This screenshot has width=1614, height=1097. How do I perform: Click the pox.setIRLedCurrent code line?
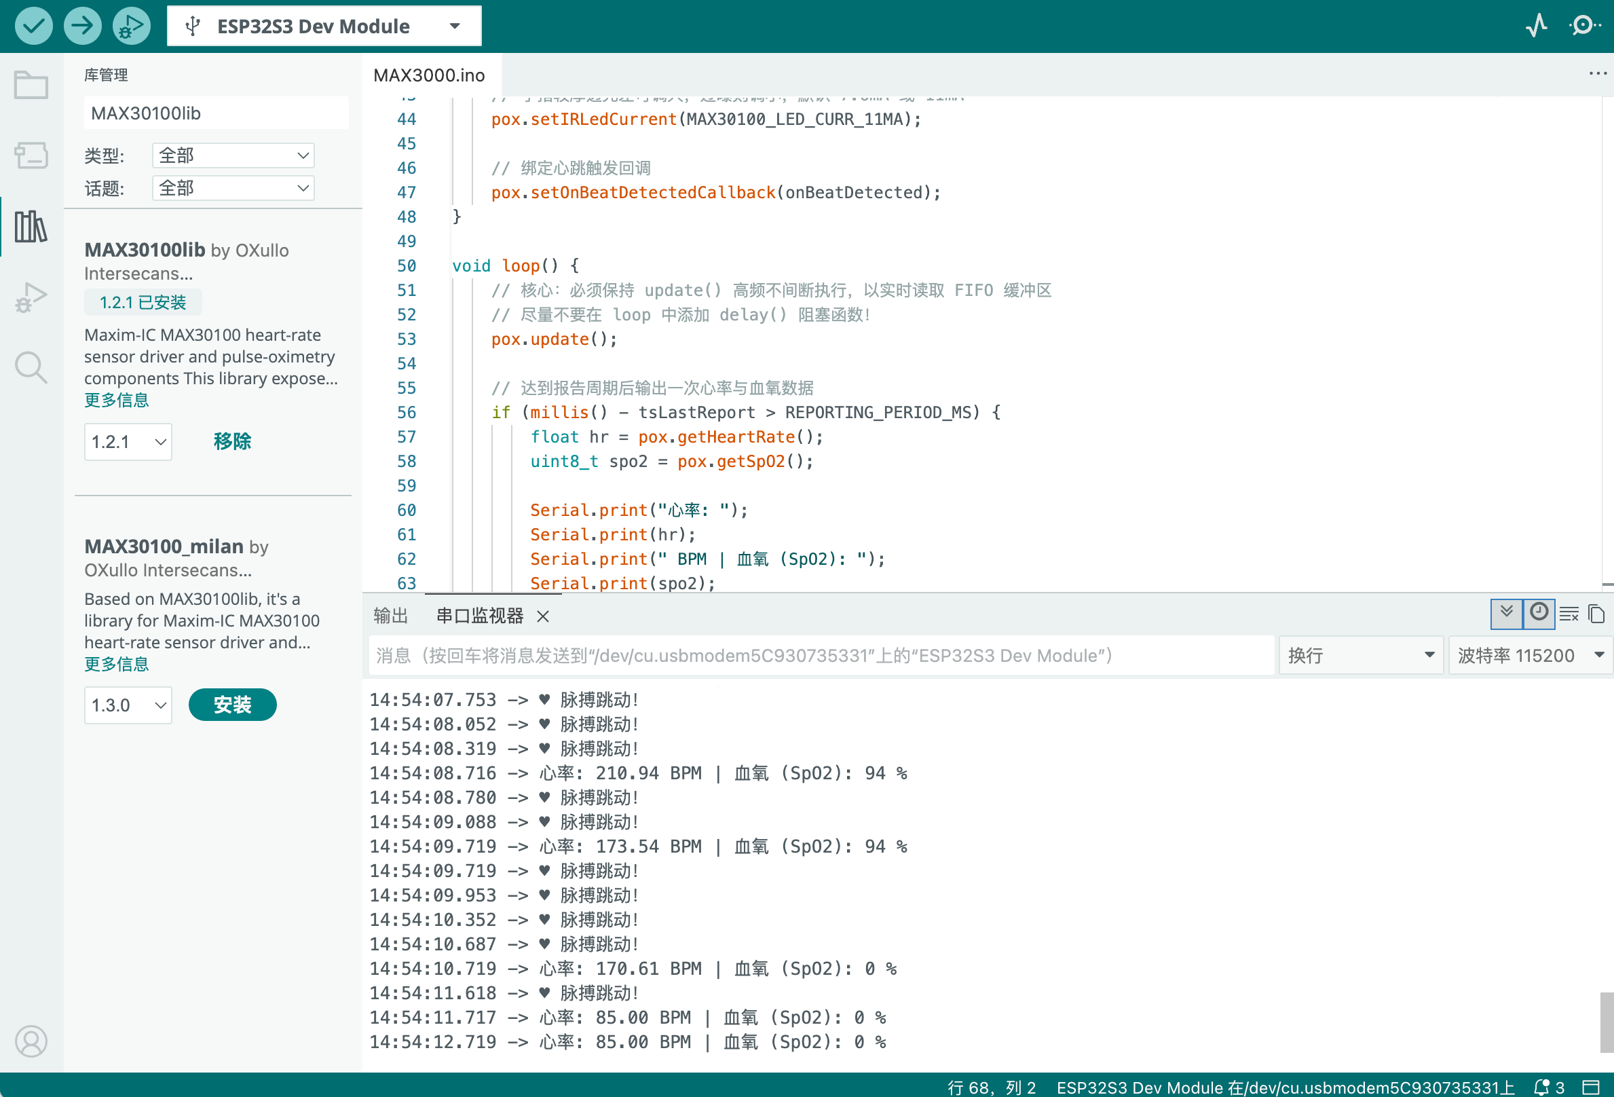706,119
